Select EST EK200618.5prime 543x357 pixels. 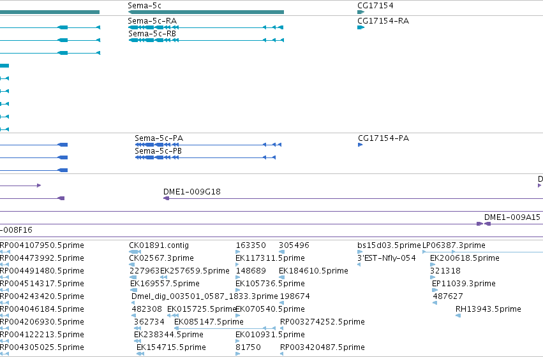[465, 258]
